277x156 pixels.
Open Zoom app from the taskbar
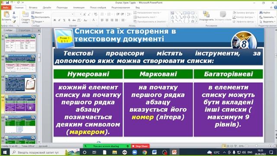(x=135, y=152)
